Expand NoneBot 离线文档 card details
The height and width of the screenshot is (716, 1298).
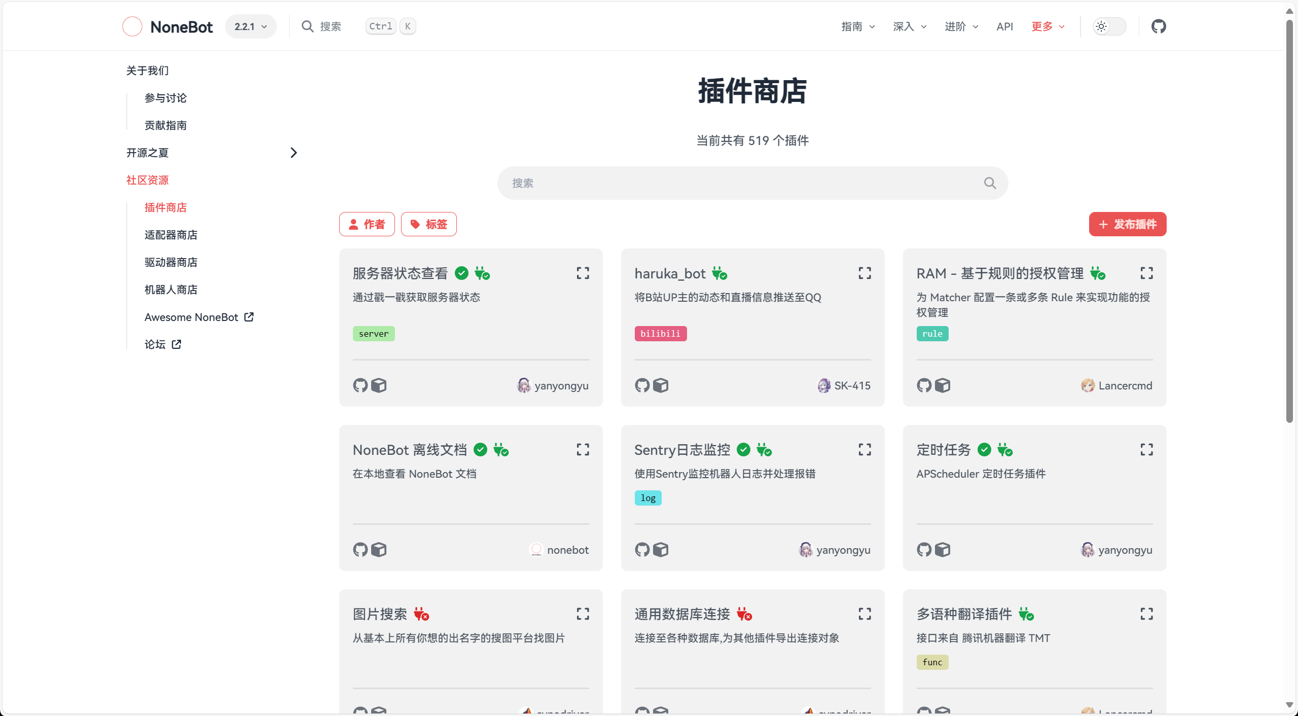(x=583, y=450)
